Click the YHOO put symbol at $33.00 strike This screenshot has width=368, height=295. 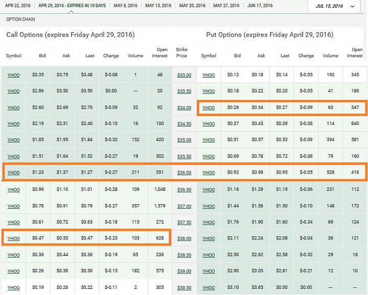(209, 75)
